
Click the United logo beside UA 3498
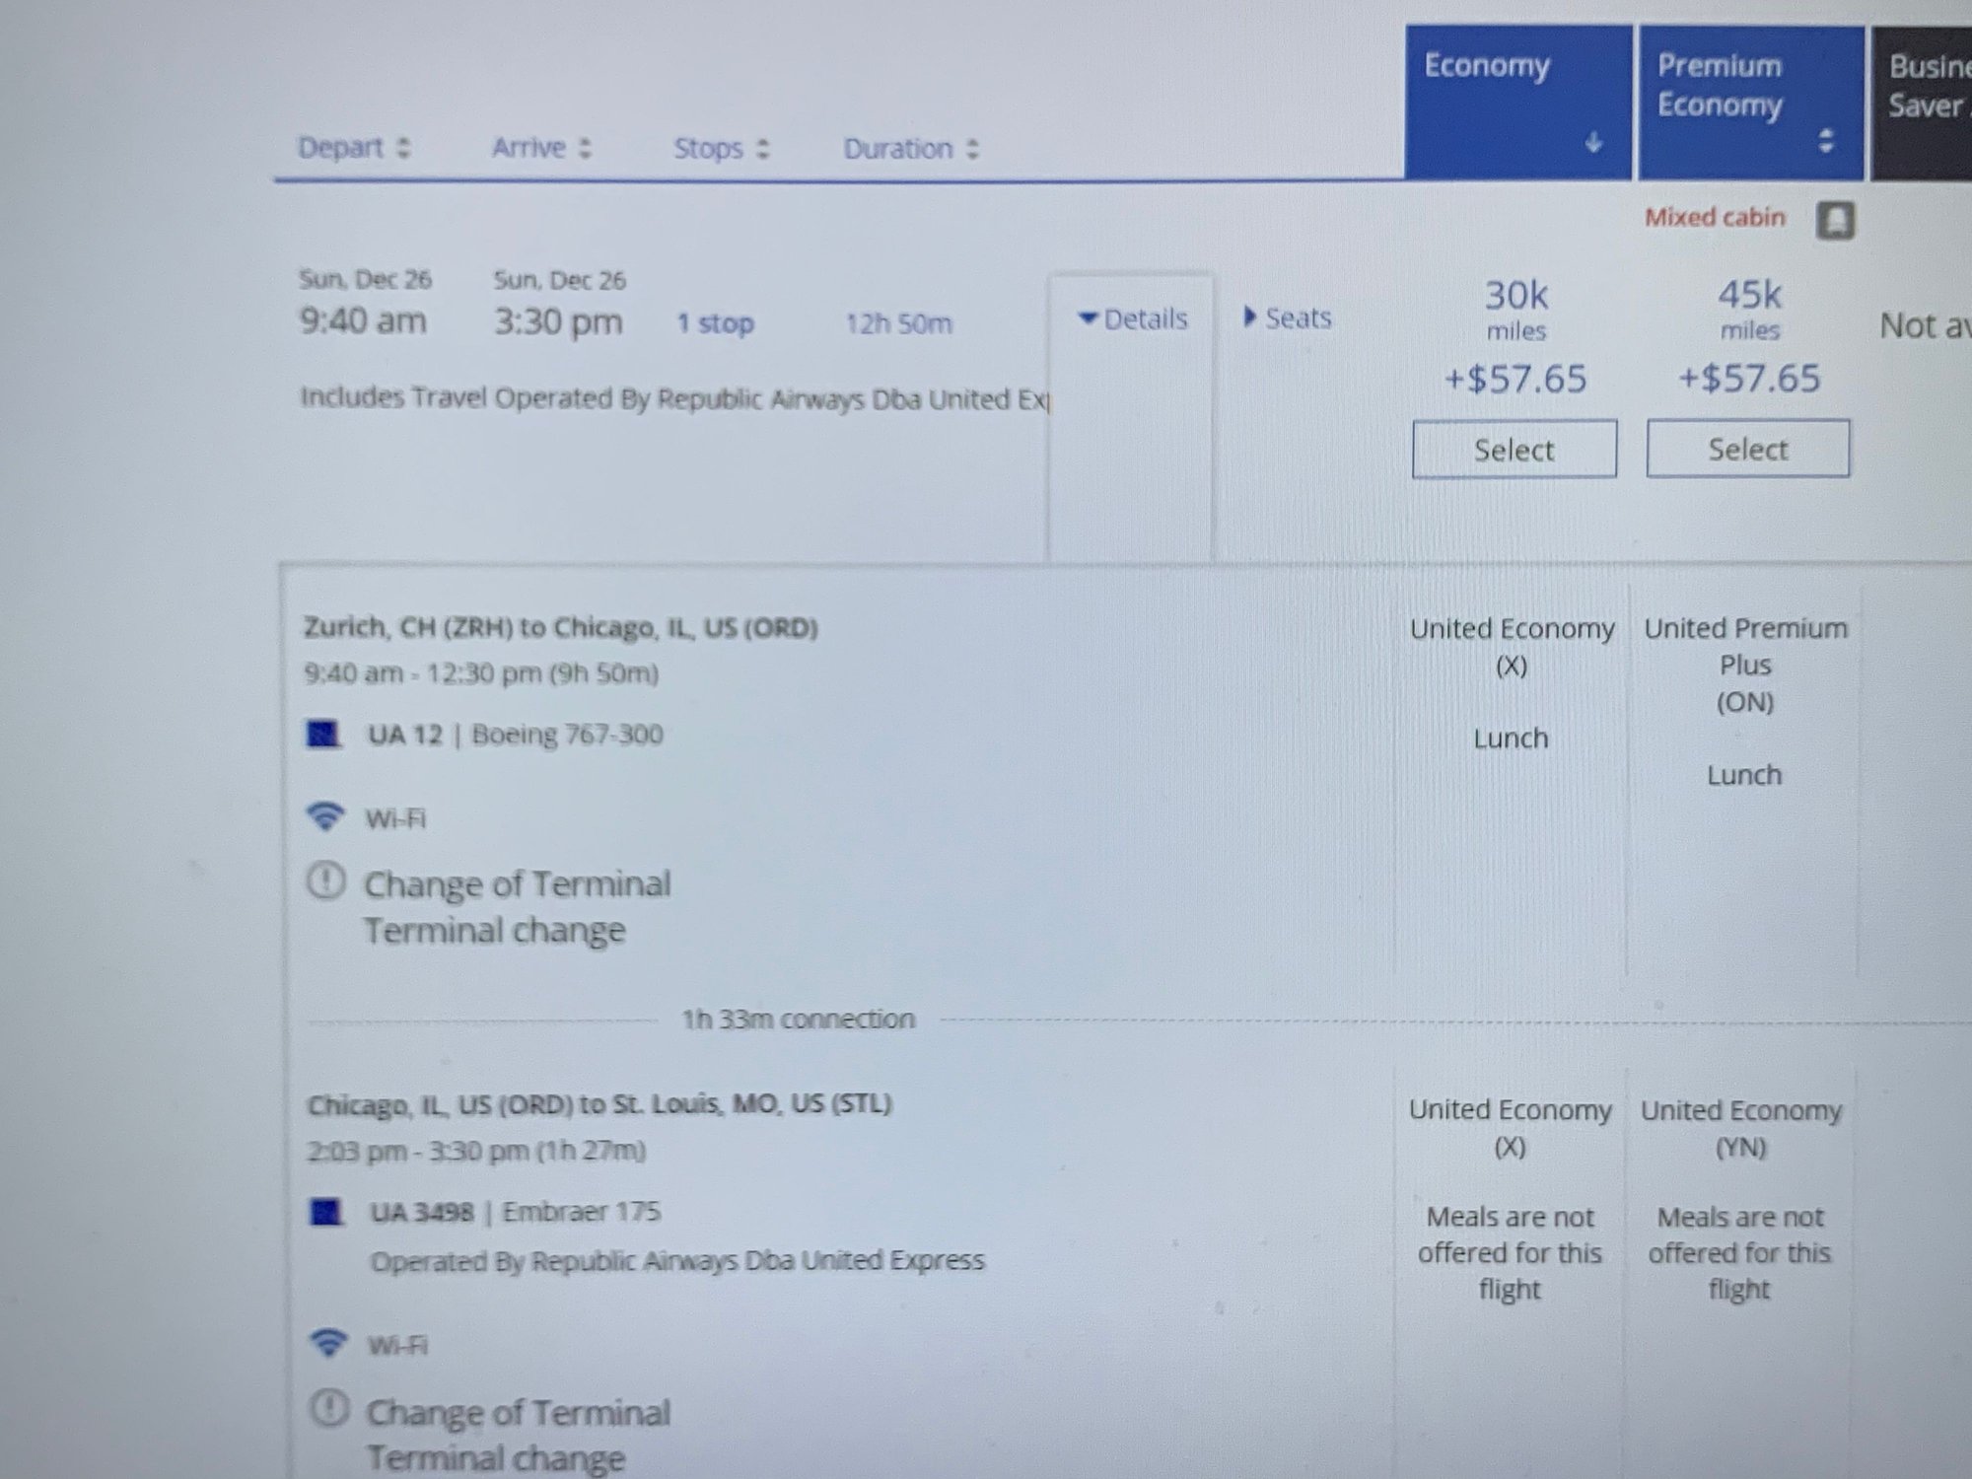point(326,1212)
